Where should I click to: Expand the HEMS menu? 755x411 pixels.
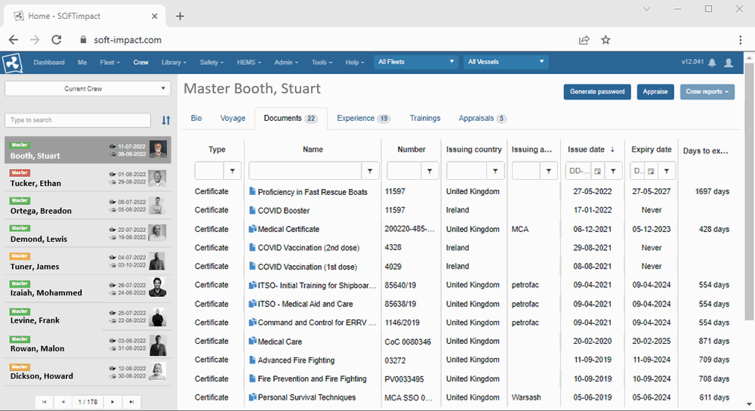pos(249,62)
